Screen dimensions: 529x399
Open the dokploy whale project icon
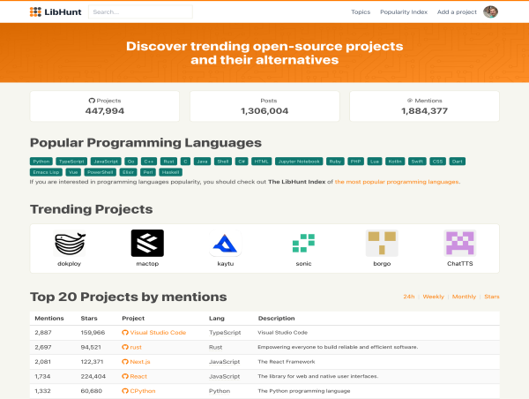[x=70, y=244]
